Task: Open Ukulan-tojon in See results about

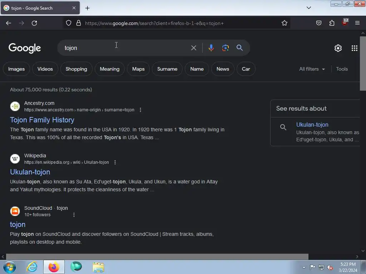Action: click(x=312, y=125)
